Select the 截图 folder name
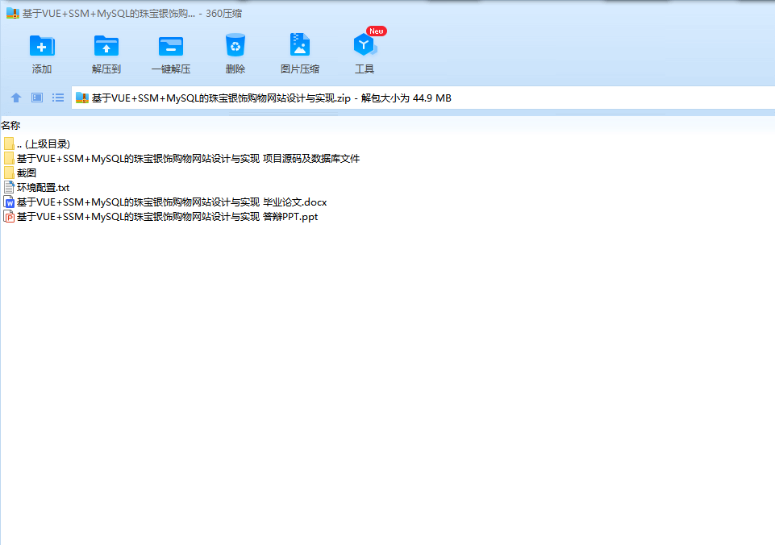Viewport: 775px width, 545px height. pyautogui.click(x=27, y=173)
